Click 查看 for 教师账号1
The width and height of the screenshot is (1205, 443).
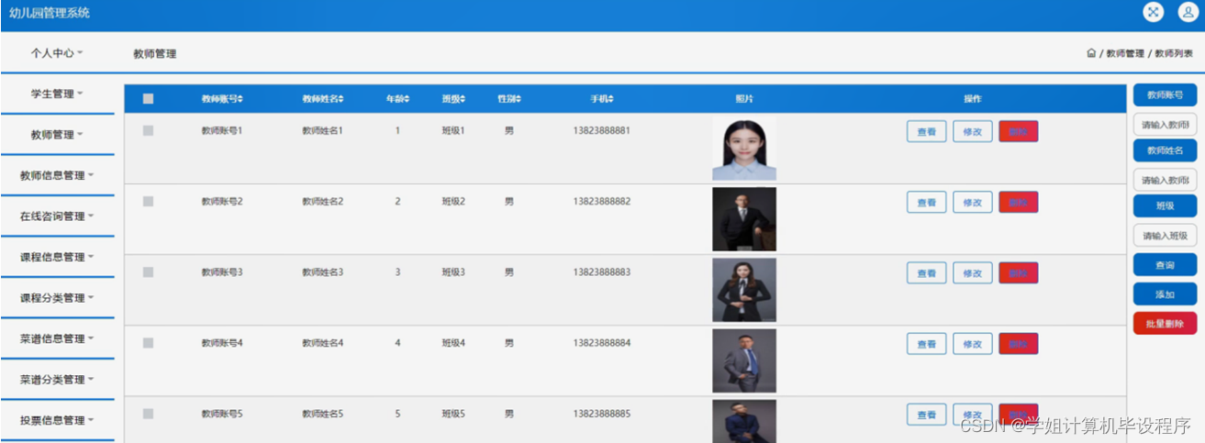927,132
